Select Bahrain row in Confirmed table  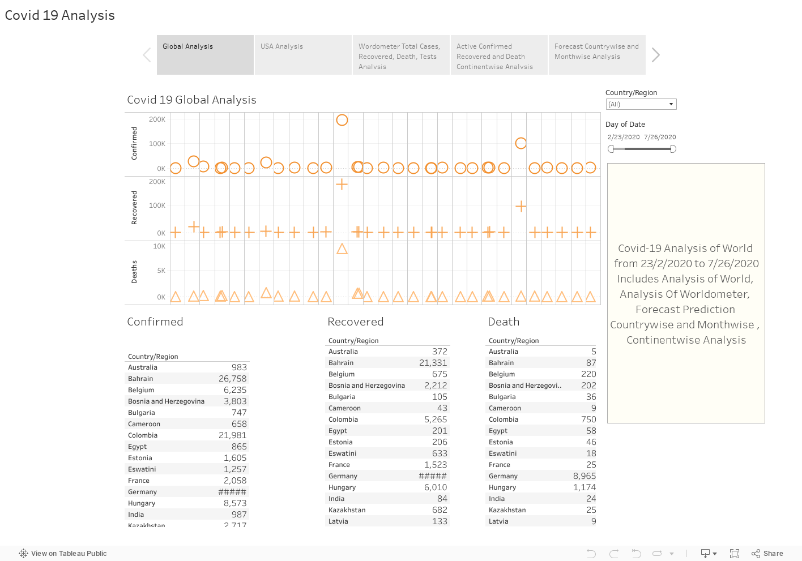coord(187,379)
